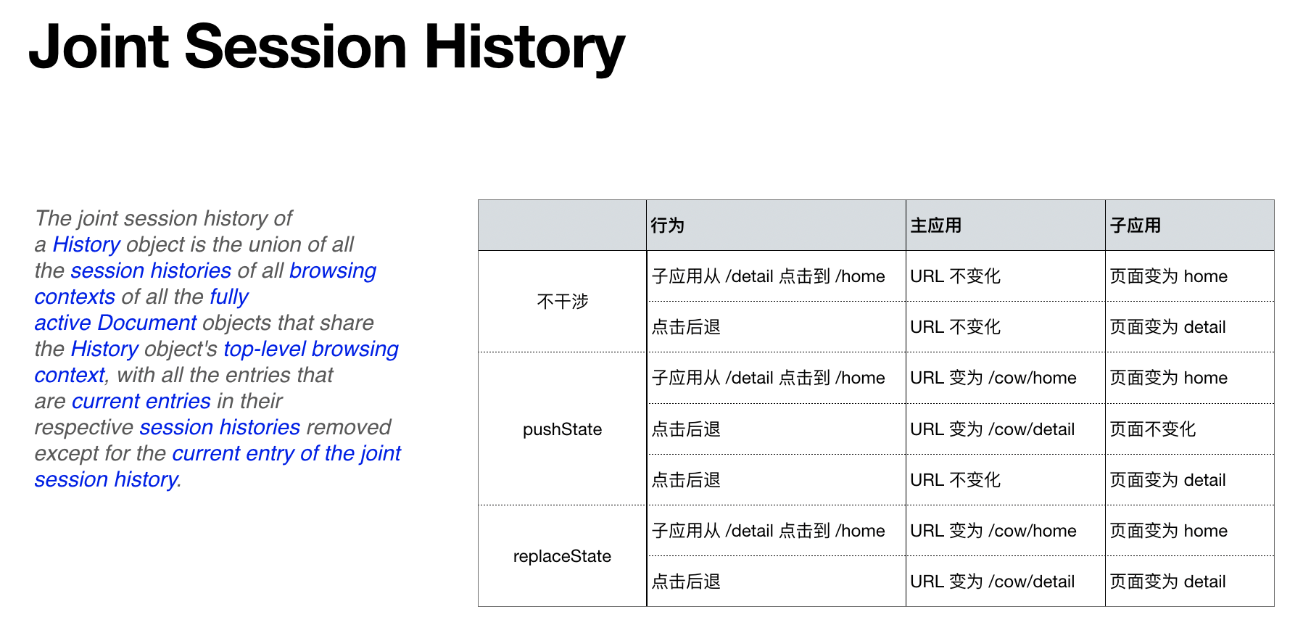Click the '不干涉' row group cell
The width and height of the screenshot is (1311, 641).
[x=563, y=302]
